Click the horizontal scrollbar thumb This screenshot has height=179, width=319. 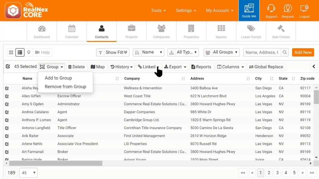[x=55, y=163]
